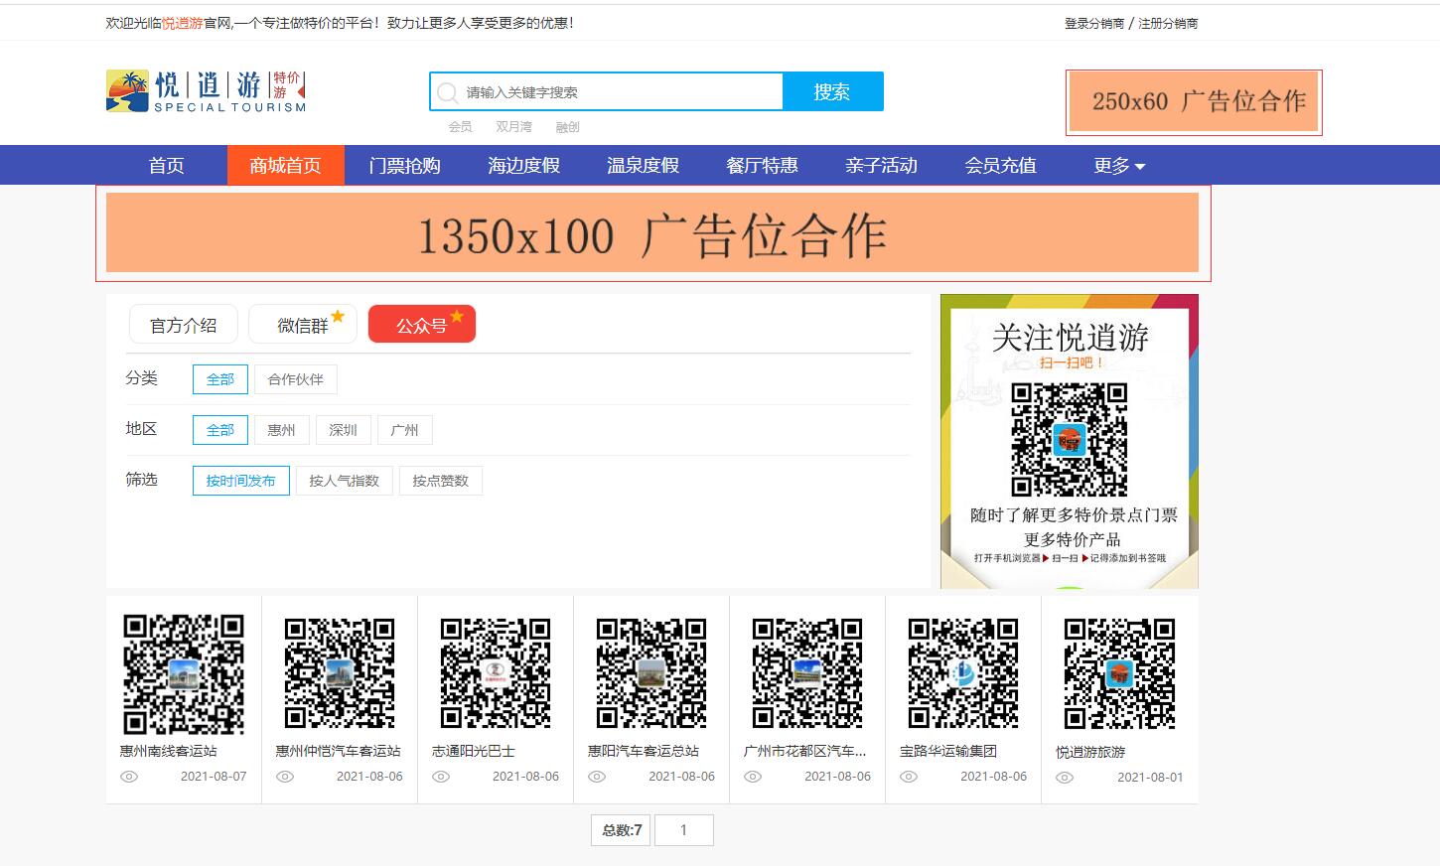The image size is (1440, 866).
Task: Click eye icon under 惠州南线客运站
Action: click(x=129, y=777)
